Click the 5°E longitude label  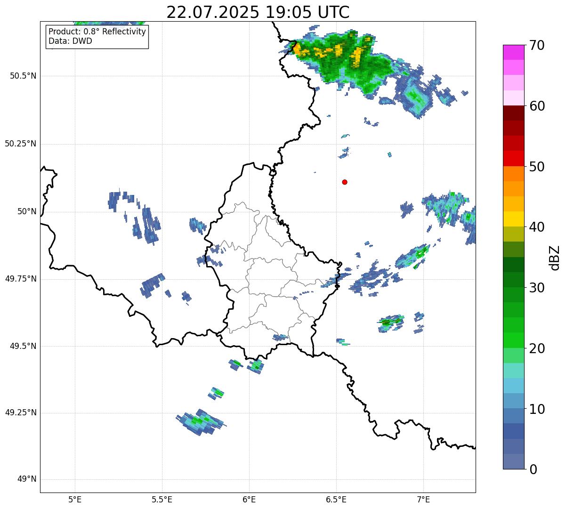75,499
